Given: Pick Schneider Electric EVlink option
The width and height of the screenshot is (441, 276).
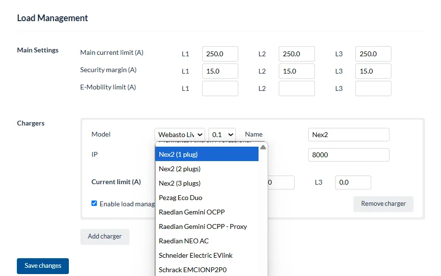Looking at the screenshot, I should 207,255.
